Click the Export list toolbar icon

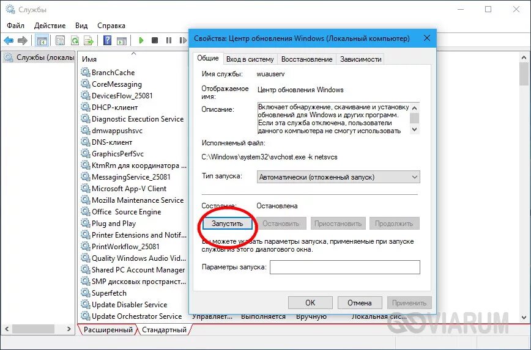(x=89, y=40)
